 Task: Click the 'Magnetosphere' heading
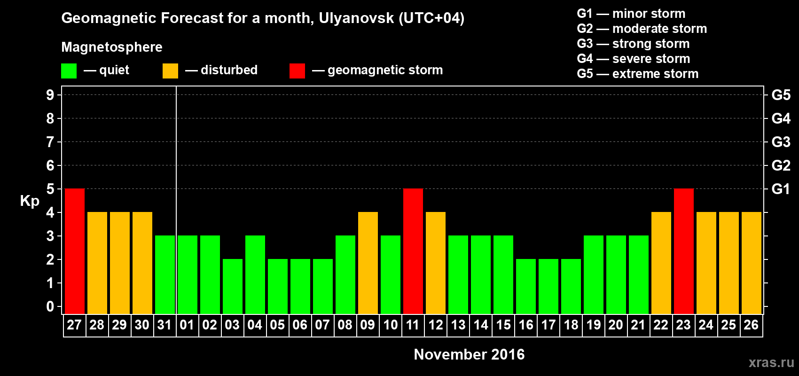click(112, 47)
